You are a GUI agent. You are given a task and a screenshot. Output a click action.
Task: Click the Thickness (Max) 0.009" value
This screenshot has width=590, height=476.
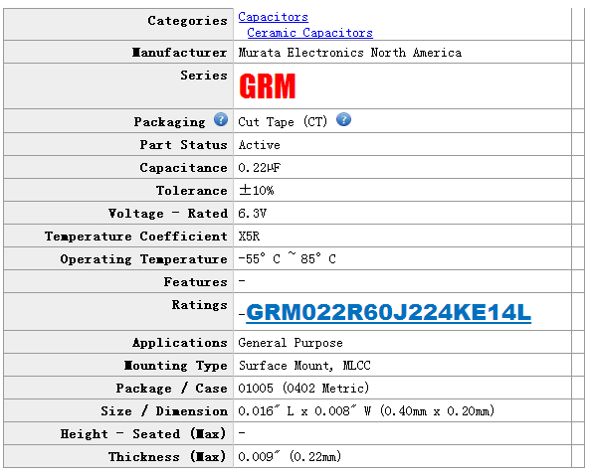(290, 457)
